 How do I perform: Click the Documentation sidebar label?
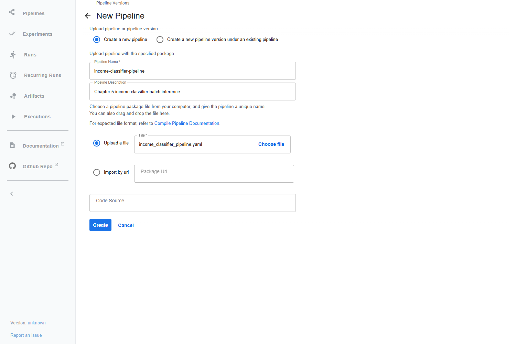tap(41, 146)
